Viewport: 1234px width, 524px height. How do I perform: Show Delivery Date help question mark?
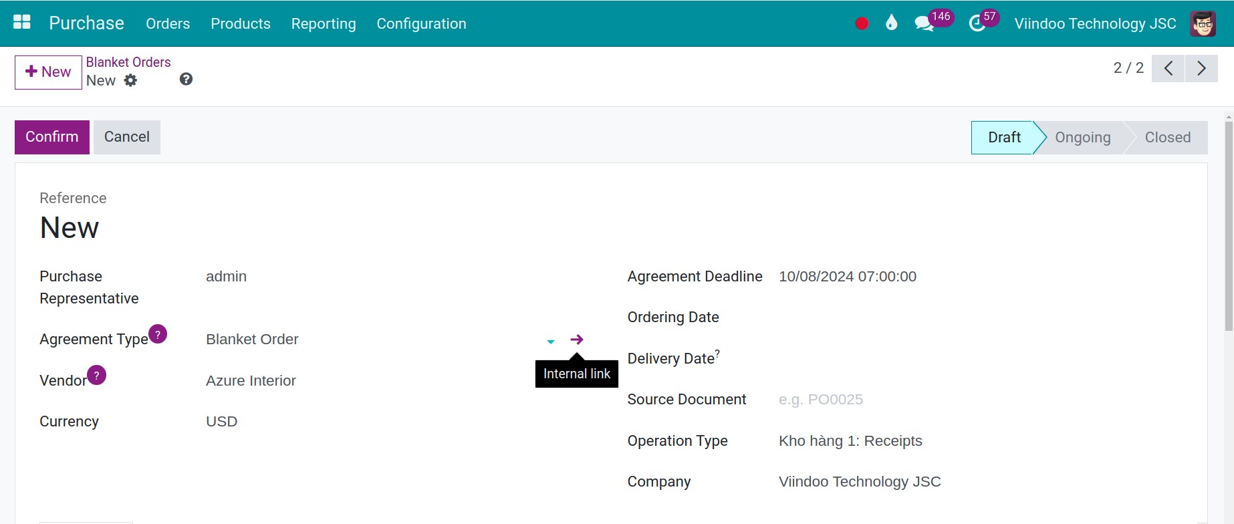point(717,353)
